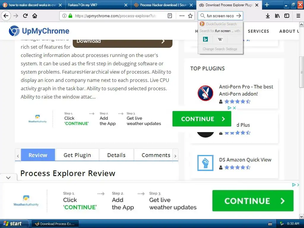Screen dimensions: 304x228
Task: Click the WeatherAuthority logo in middle ad
Action: [x=37, y=119]
